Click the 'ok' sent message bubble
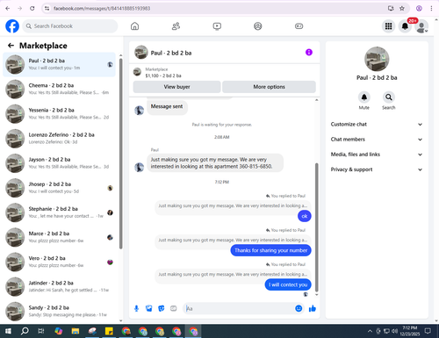This screenshot has height=338, width=439. point(305,216)
